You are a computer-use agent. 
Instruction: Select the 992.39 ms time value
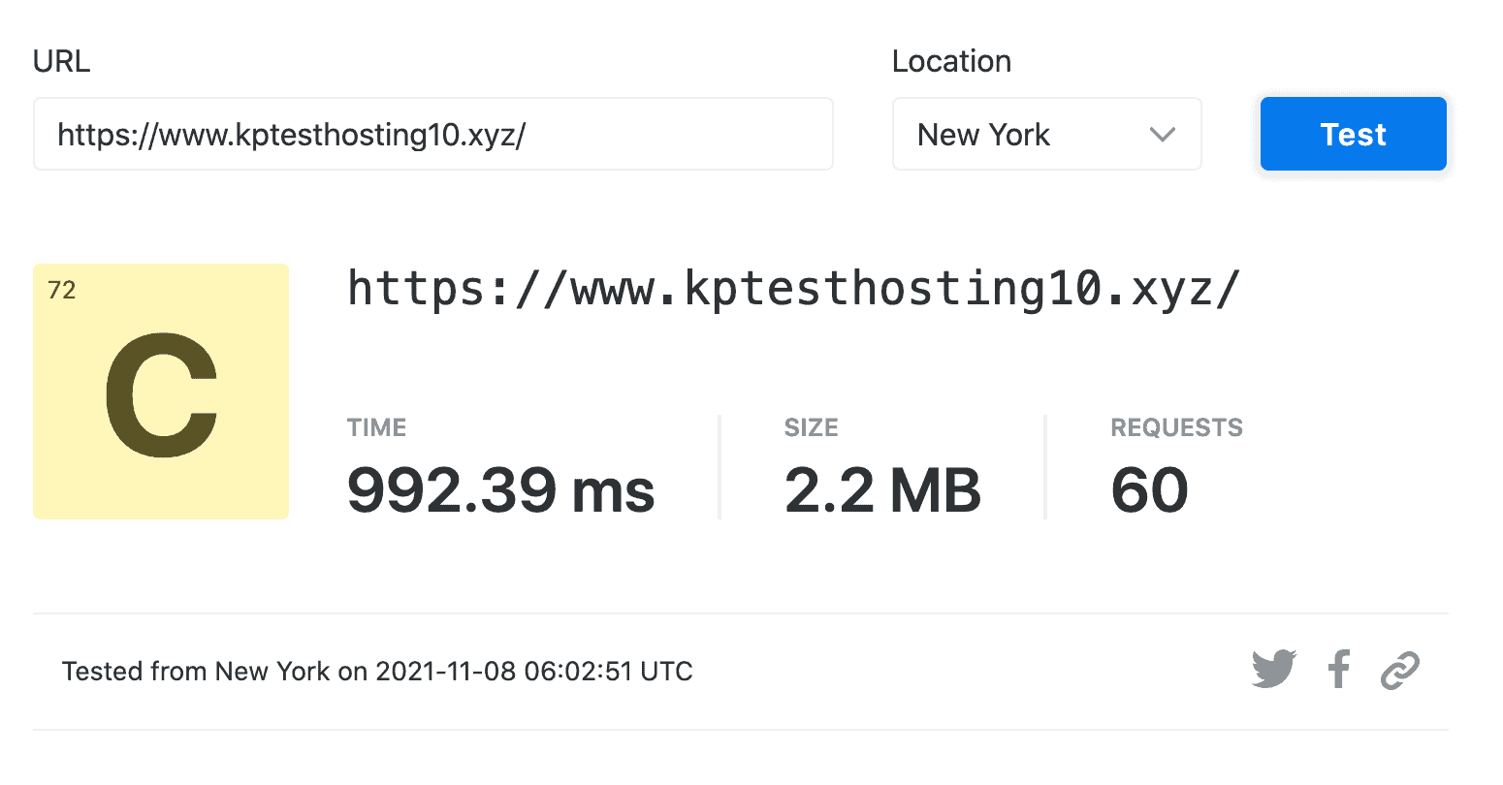click(x=500, y=489)
